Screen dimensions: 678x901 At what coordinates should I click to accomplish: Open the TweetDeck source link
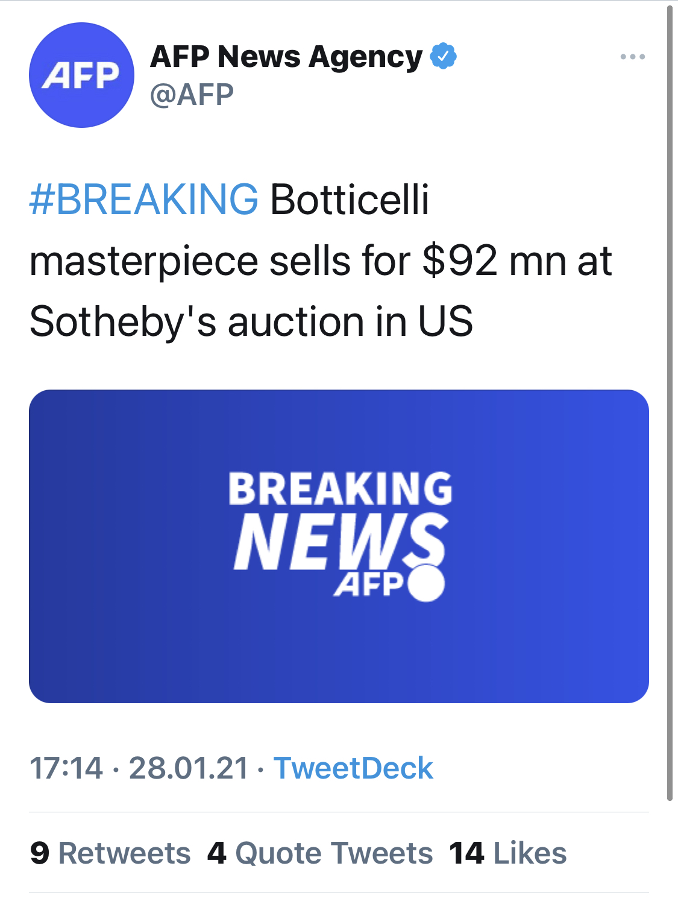pos(354,768)
